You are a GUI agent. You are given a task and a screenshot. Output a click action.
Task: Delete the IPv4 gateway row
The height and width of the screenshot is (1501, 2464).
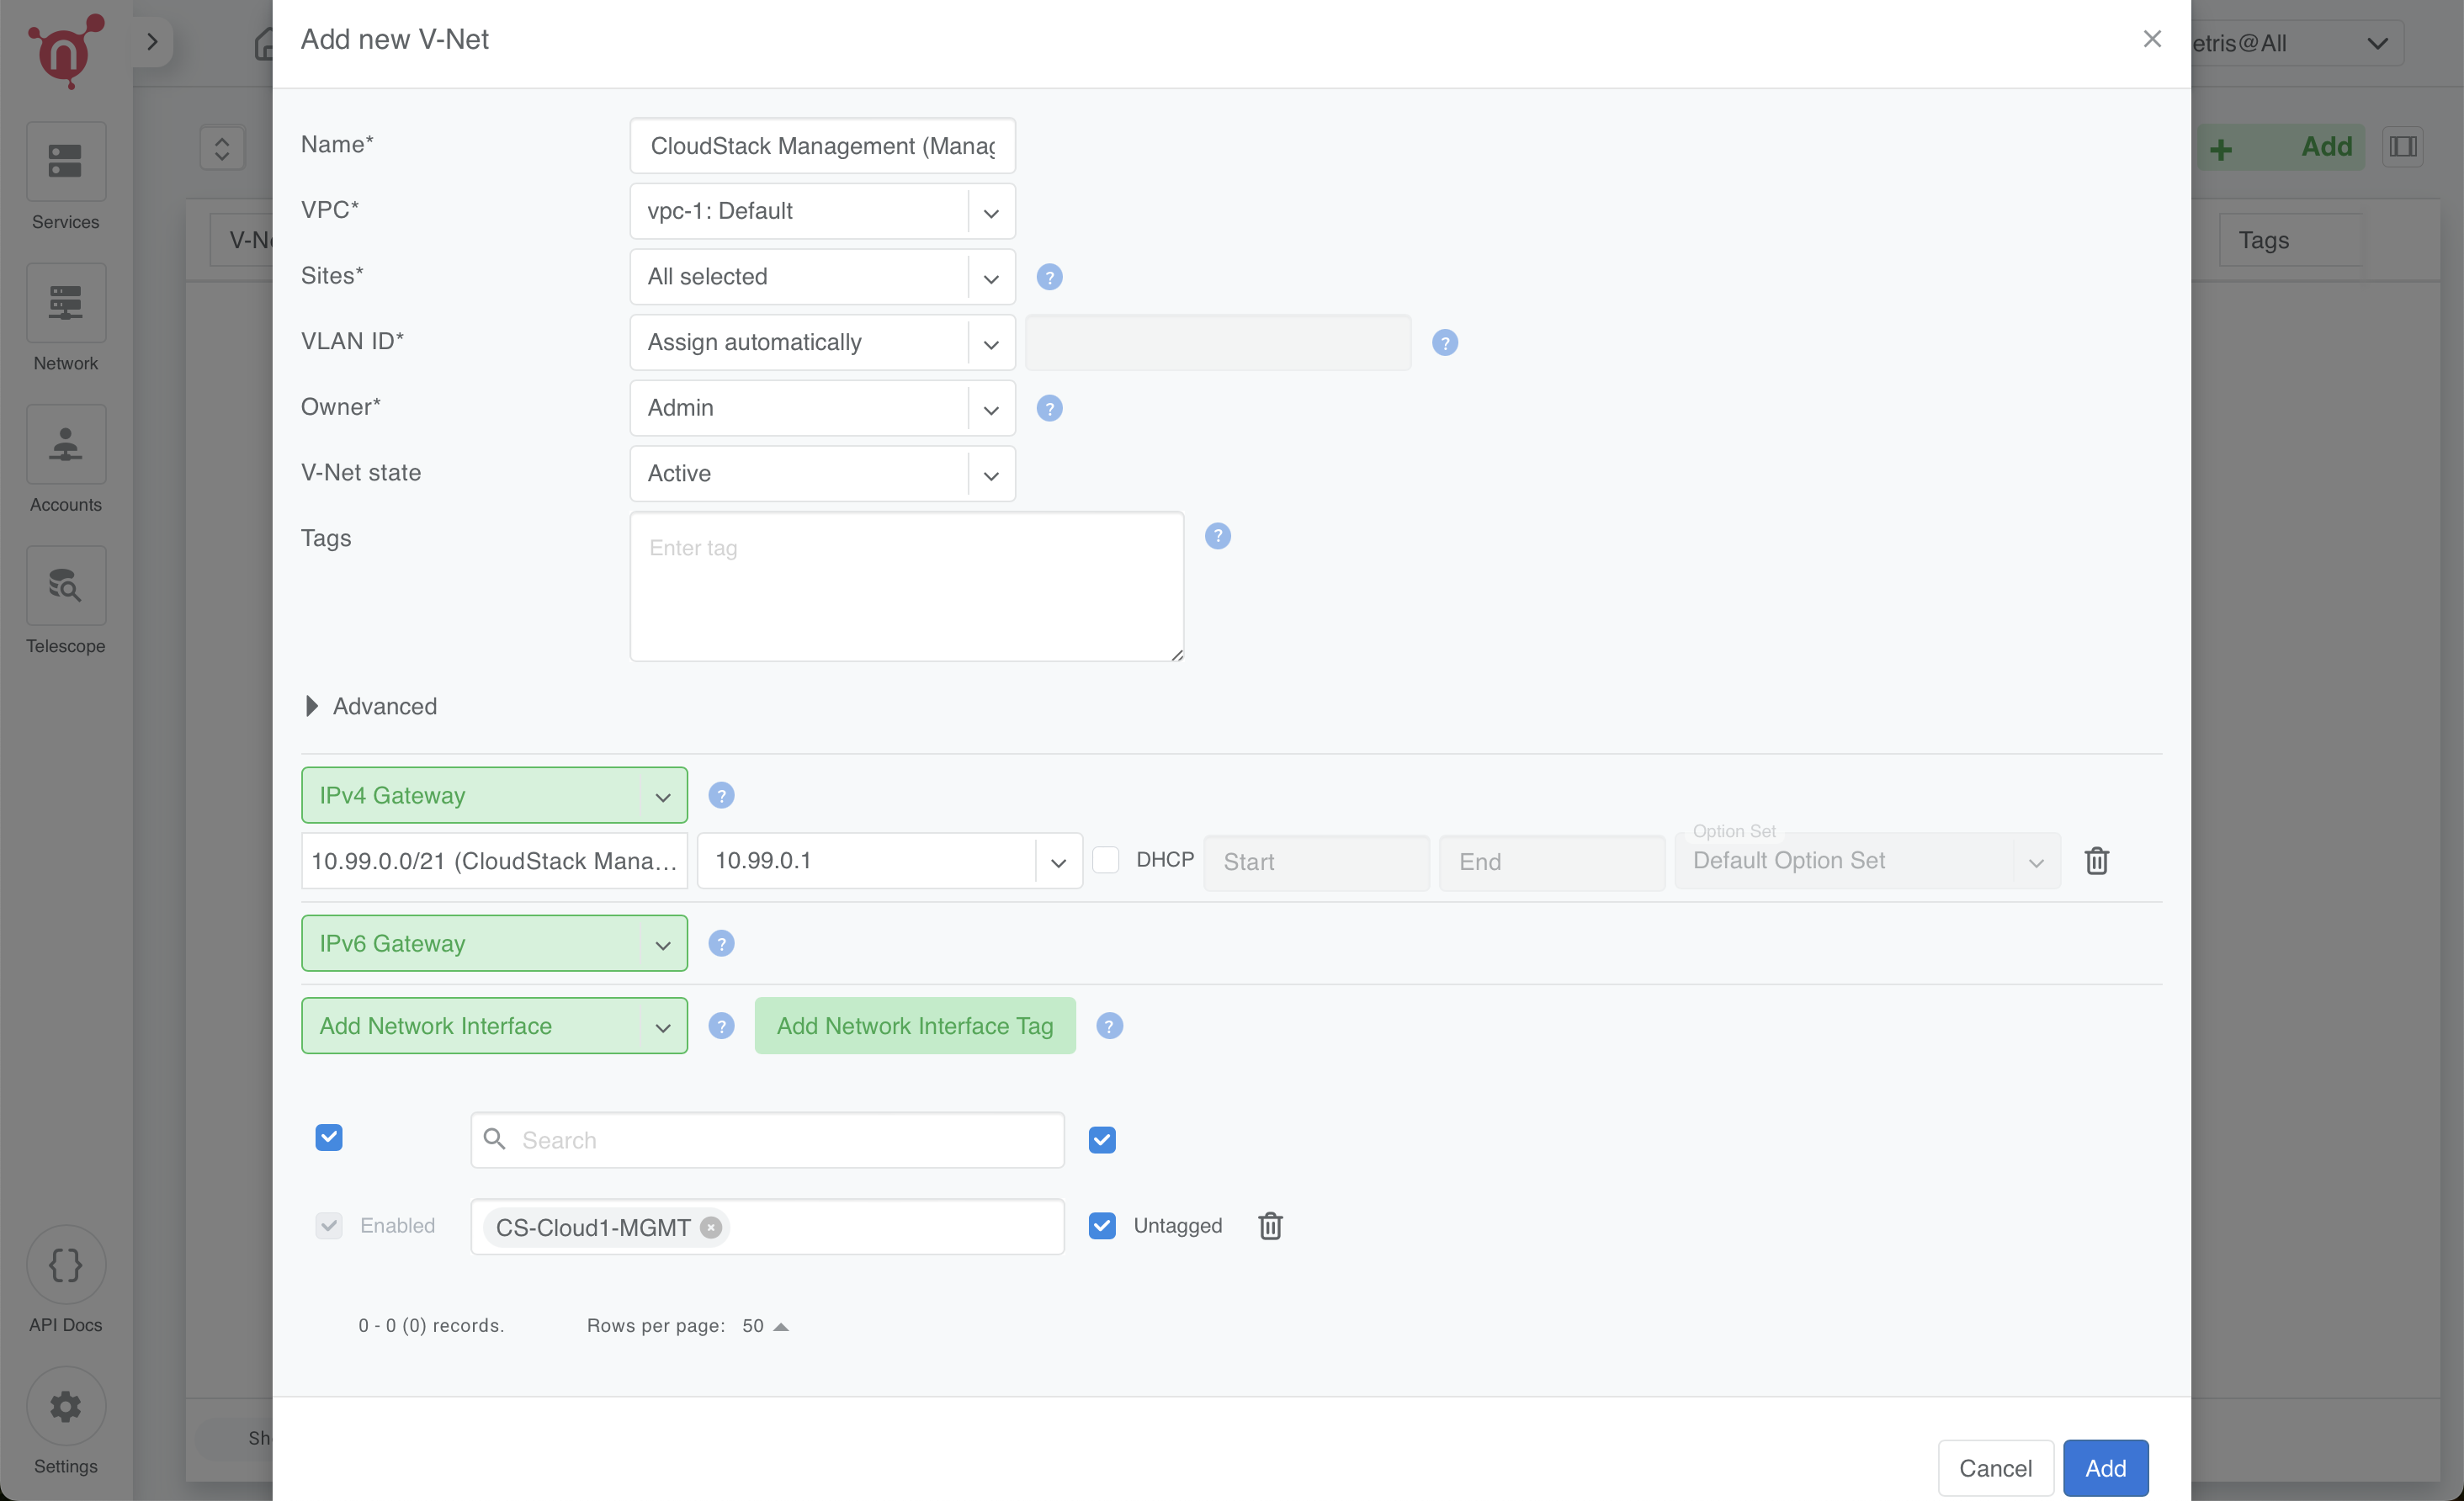(2096, 861)
